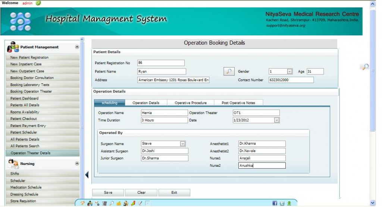The width and height of the screenshot is (382, 207).
Task: Switch to the Operative Procedure tab
Action: tap(191, 103)
